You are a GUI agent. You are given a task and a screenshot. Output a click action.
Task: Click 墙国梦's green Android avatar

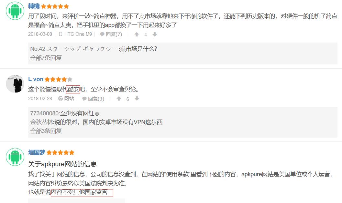click(x=15, y=157)
